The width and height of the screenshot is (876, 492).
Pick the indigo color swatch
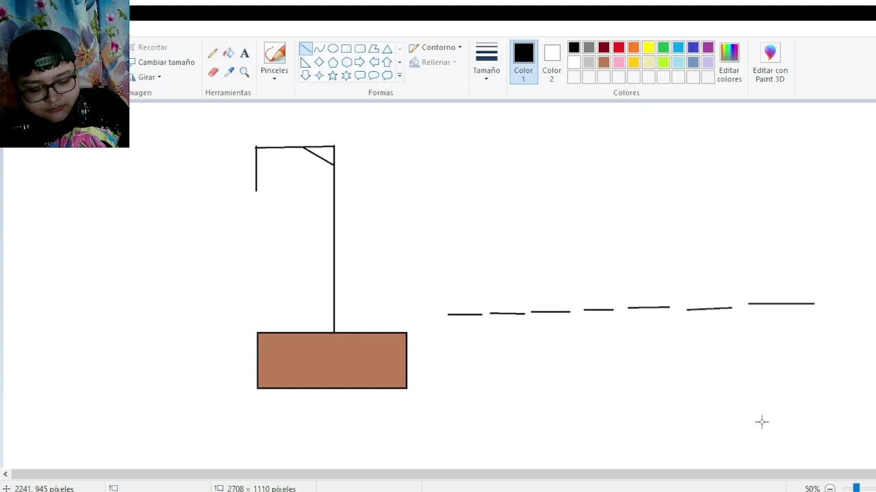[x=693, y=47]
